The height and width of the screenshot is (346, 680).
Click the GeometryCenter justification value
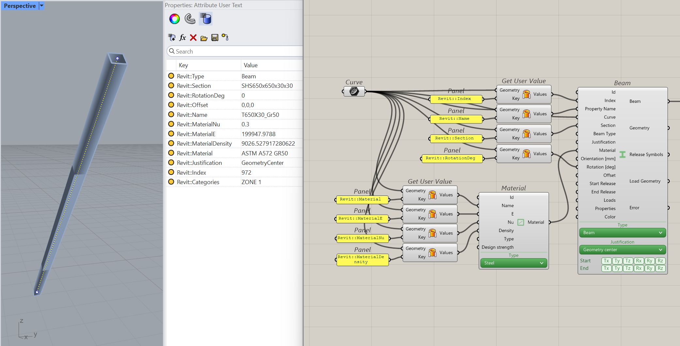point(262,163)
